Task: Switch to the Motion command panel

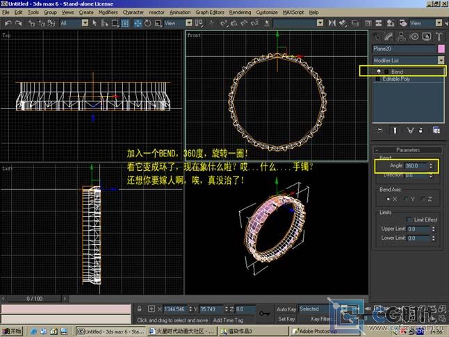Action: (414, 36)
